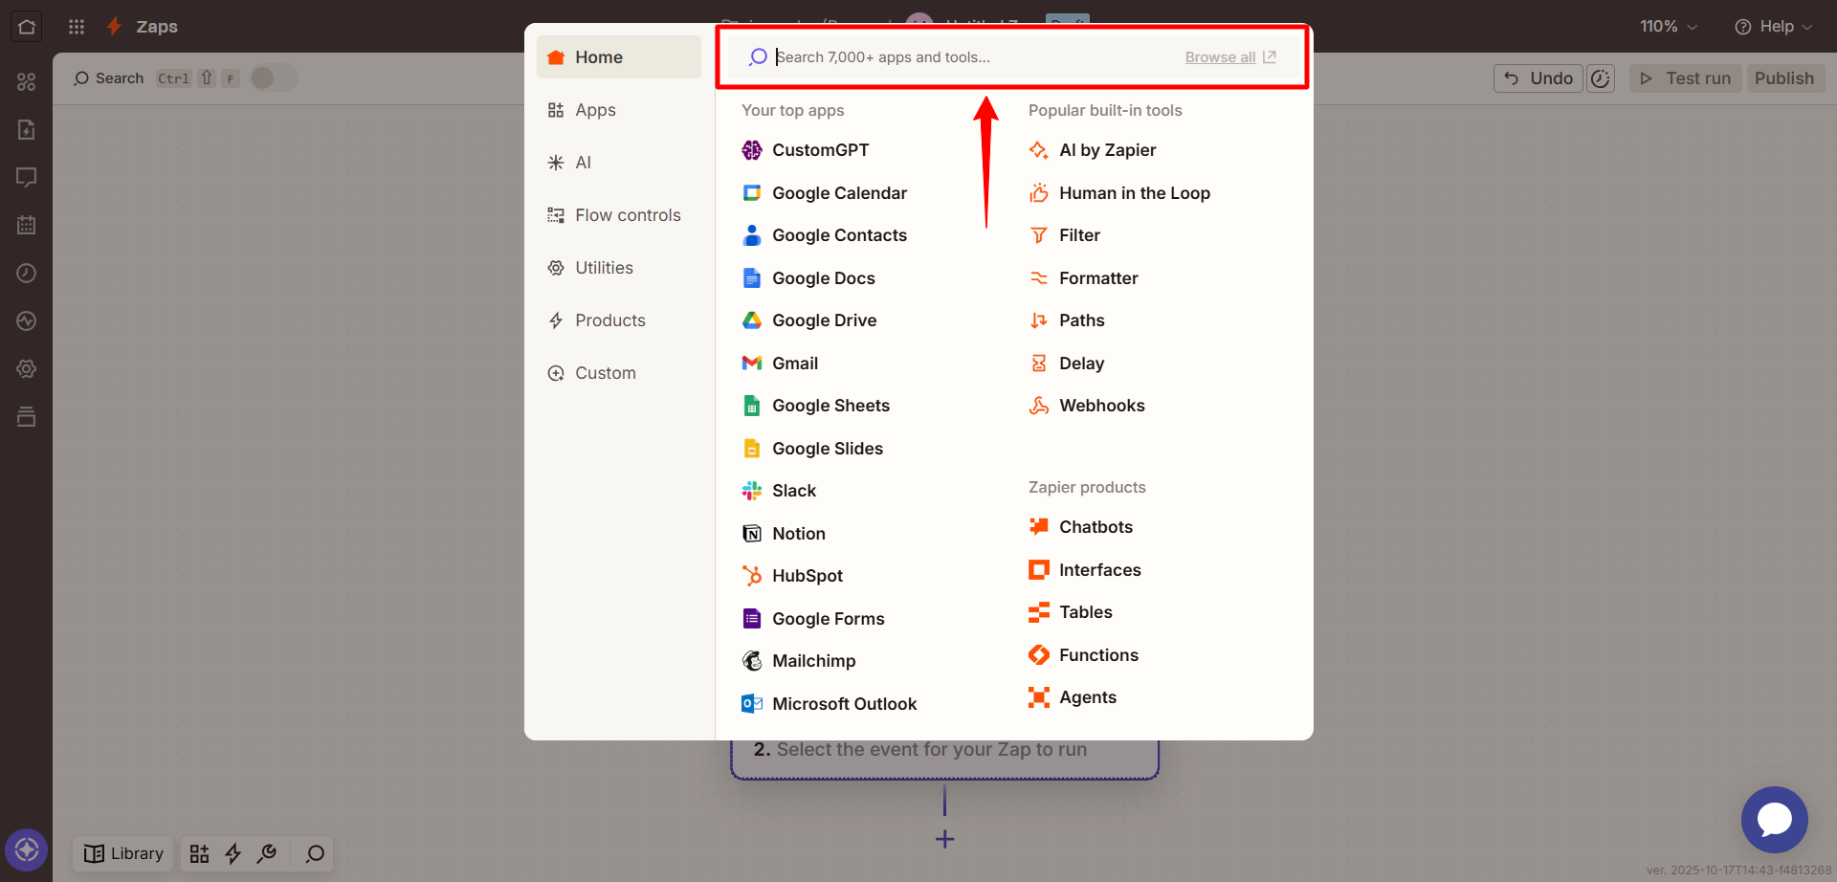Open the Library button
Image resolution: width=1837 pixels, height=882 pixels.
[x=123, y=853]
